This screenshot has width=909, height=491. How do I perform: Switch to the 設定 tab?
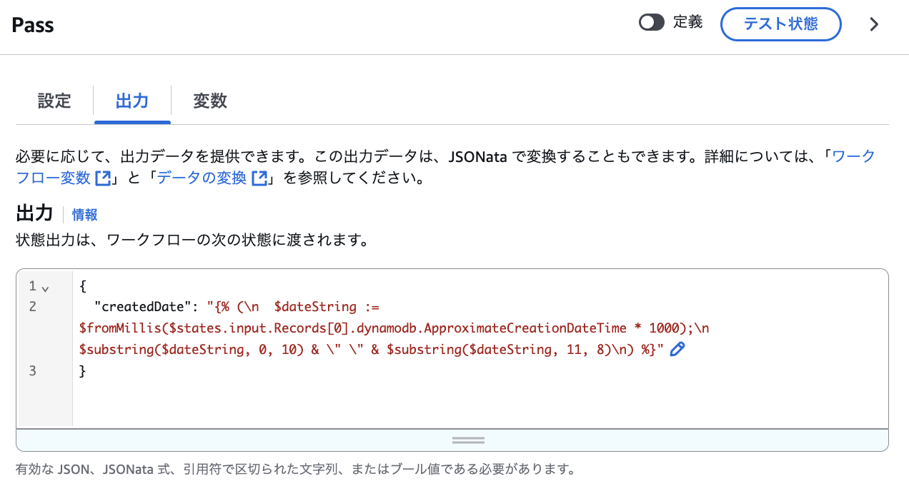pos(54,101)
